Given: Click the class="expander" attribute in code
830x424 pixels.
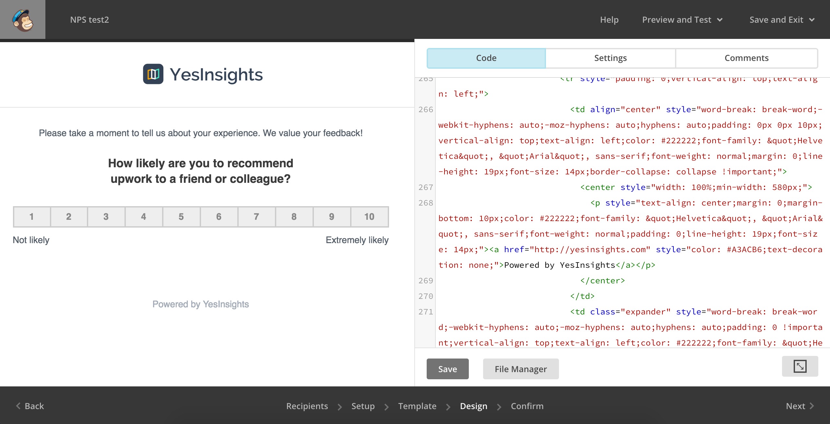Looking at the screenshot, I should point(630,312).
